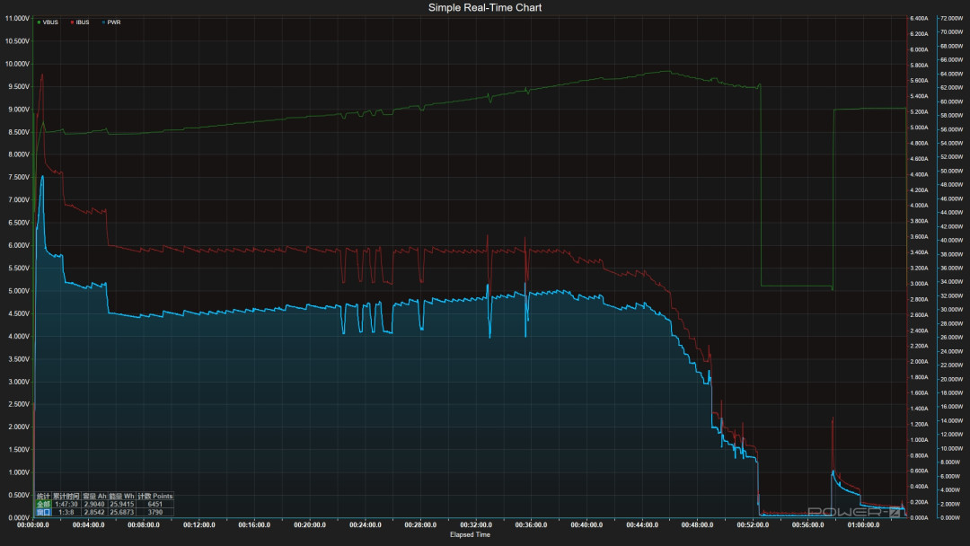
Task: Click the blue PWR legend color square
Action: [x=103, y=22]
